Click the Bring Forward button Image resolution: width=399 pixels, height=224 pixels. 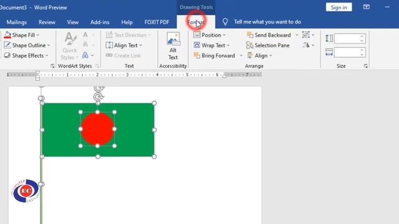[214, 55]
